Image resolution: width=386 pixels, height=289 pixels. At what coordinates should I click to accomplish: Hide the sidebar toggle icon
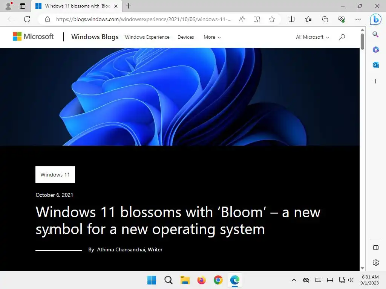pos(376,248)
